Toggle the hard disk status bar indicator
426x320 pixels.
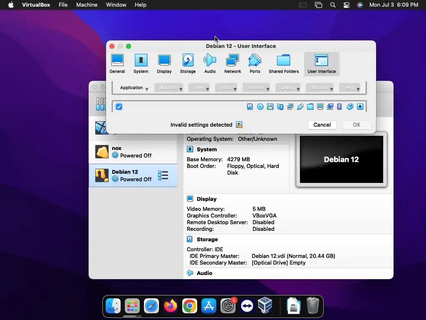point(250,107)
